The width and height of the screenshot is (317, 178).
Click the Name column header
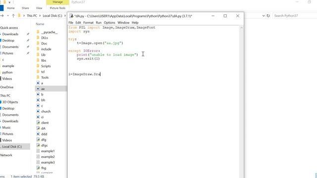pos(40,24)
